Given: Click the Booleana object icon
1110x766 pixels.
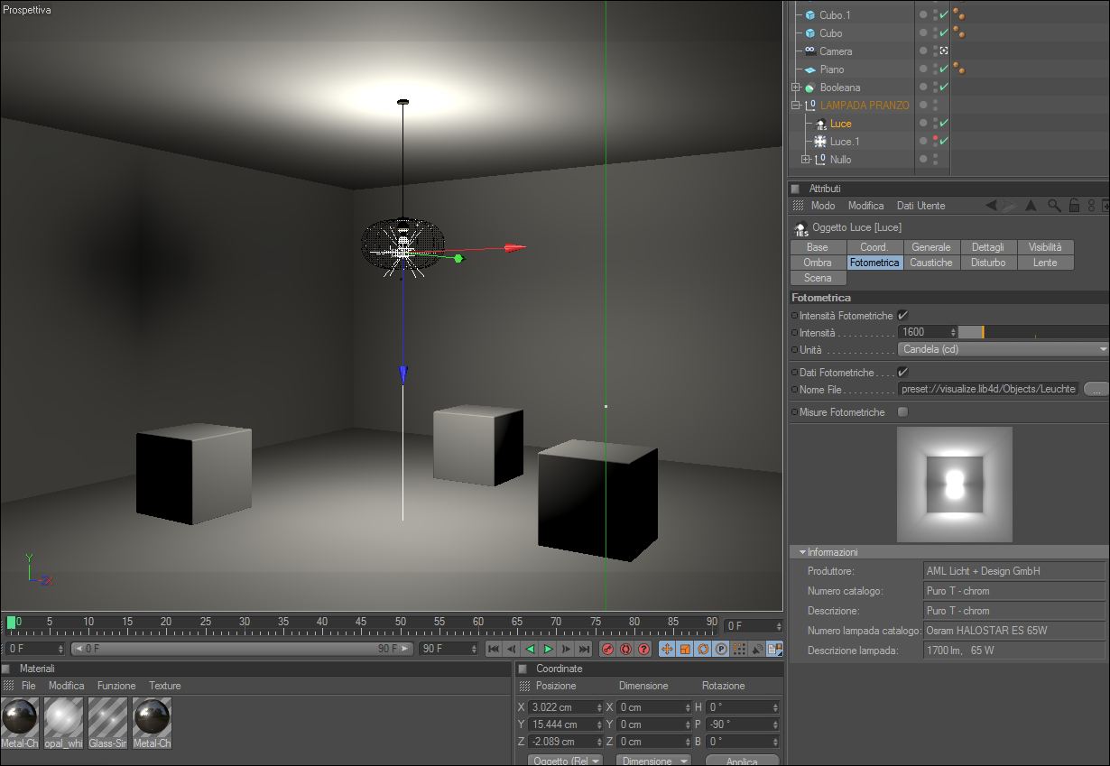Looking at the screenshot, I should pos(810,88).
